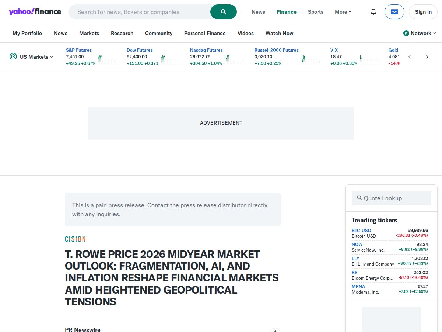This screenshot has height=332, width=442.
Task: Select the Finance top navigation item
Action: pyautogui.click(x=287, y=12)
